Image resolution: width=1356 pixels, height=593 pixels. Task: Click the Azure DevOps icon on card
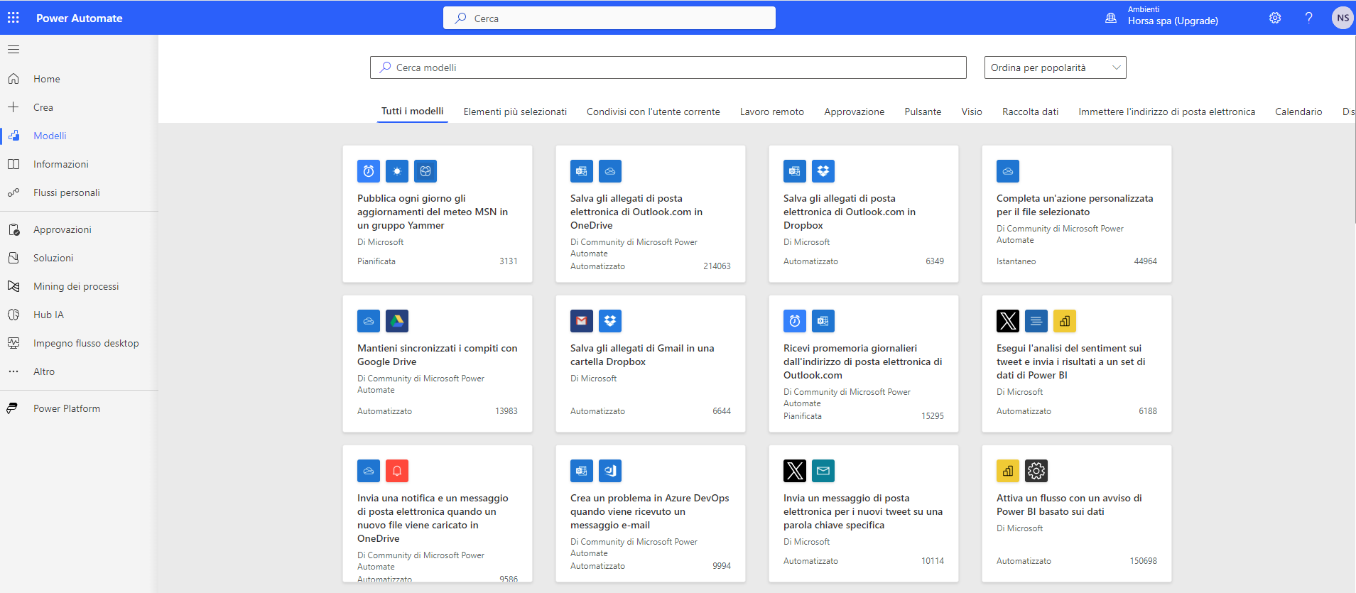pyautogui.click(x=610, y=471)
